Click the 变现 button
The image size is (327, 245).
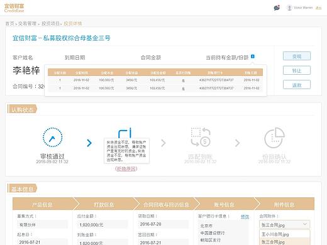tap(297, 56)
